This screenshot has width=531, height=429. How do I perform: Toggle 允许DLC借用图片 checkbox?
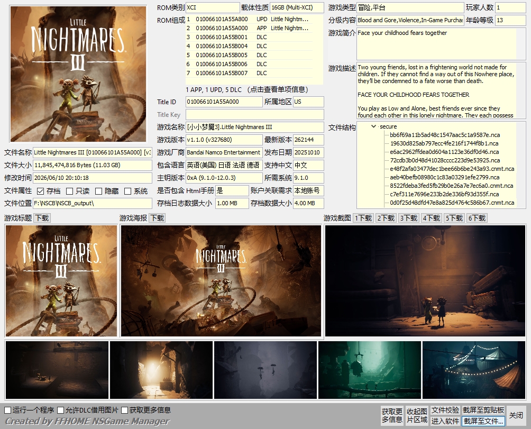61,410
